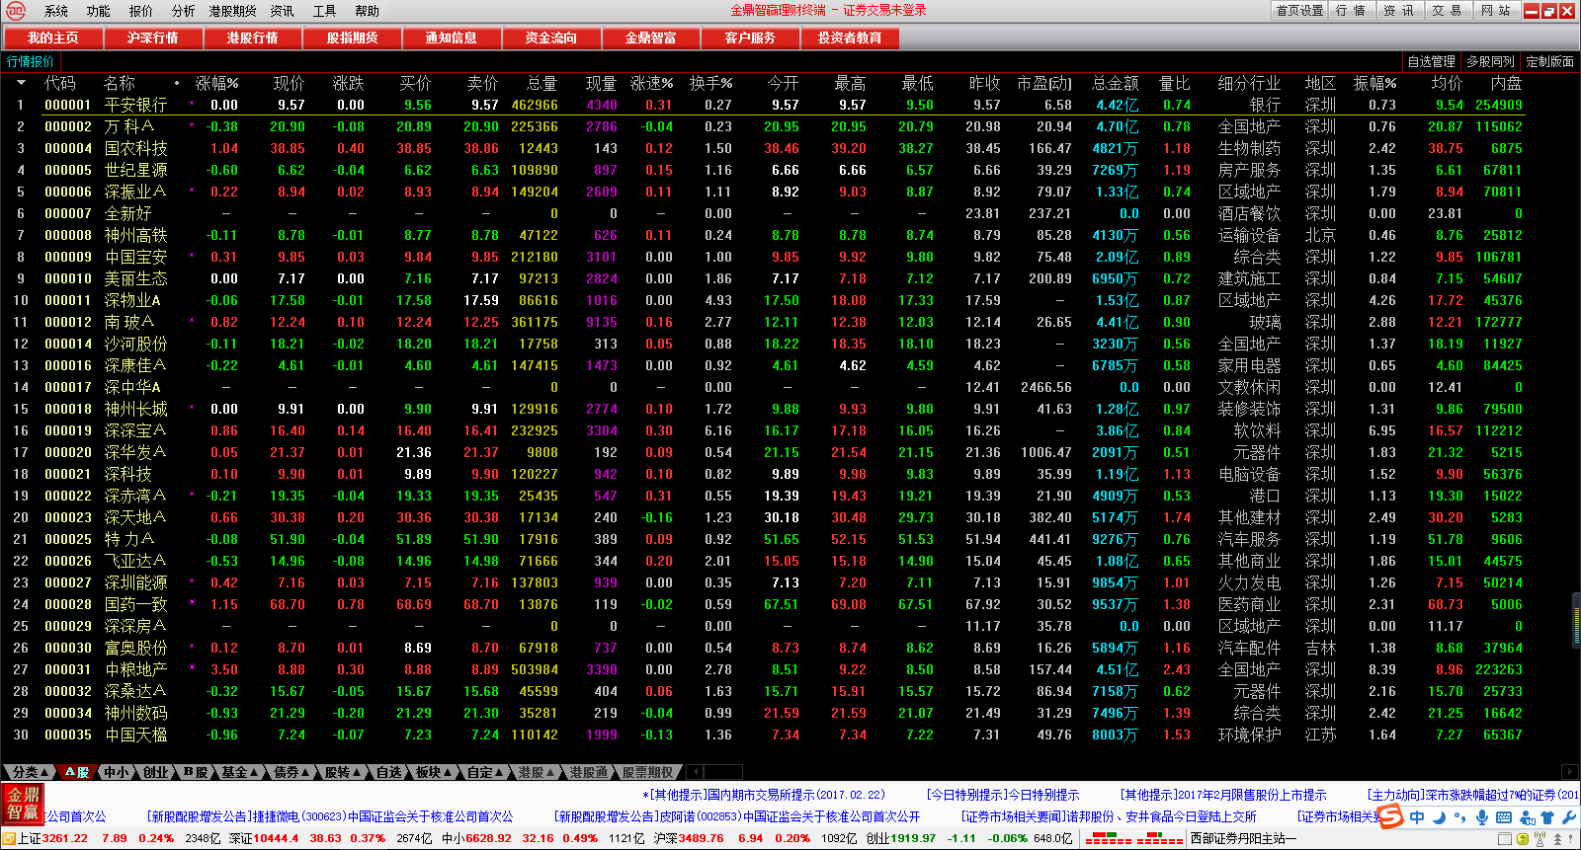
Task: Open the 帮助 menu
Action: tap(368, 11)
